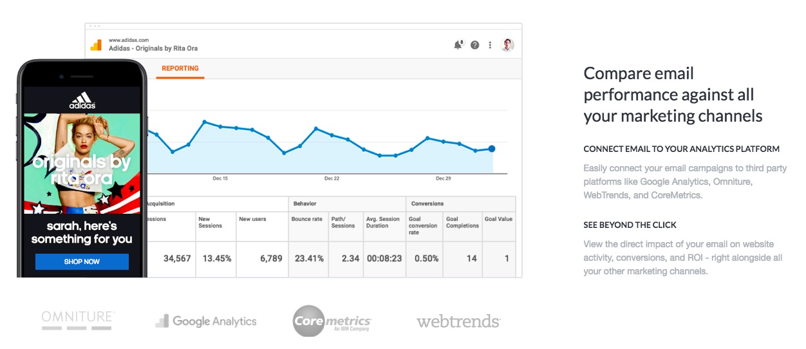Click the Avg. Session Duration header
Image resolution: width=806 pixels, height=349 pixels.
point(384,222)
